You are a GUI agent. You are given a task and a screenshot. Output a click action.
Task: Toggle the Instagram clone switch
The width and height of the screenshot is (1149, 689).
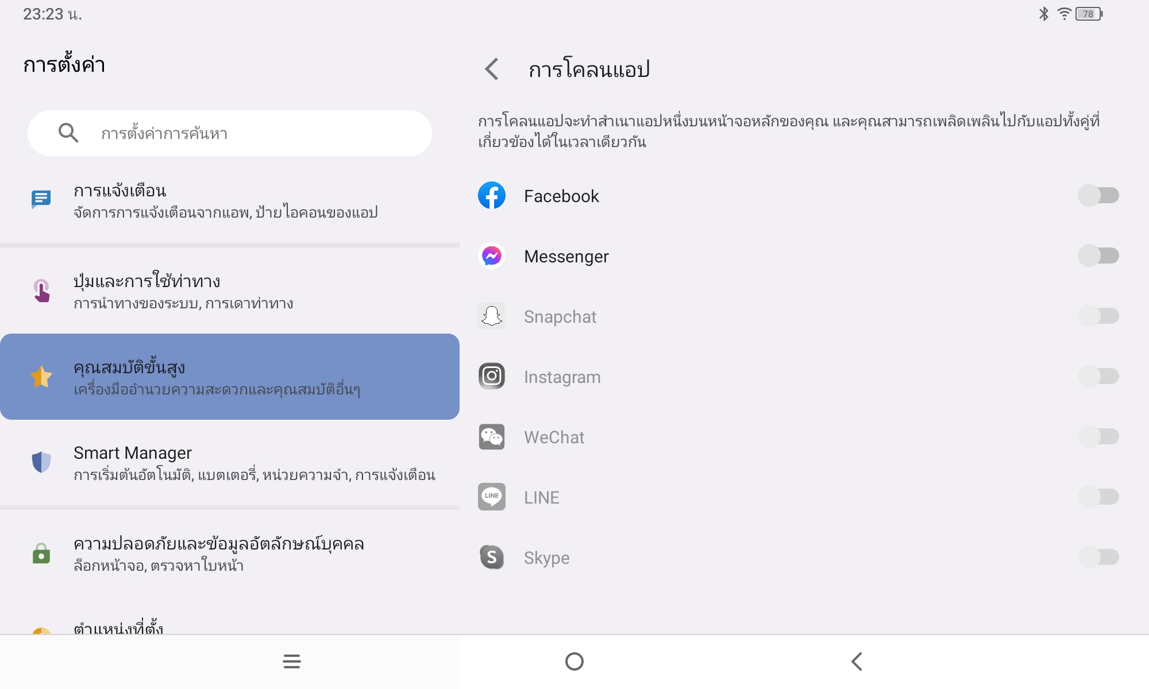click(x=1098, y=376)
